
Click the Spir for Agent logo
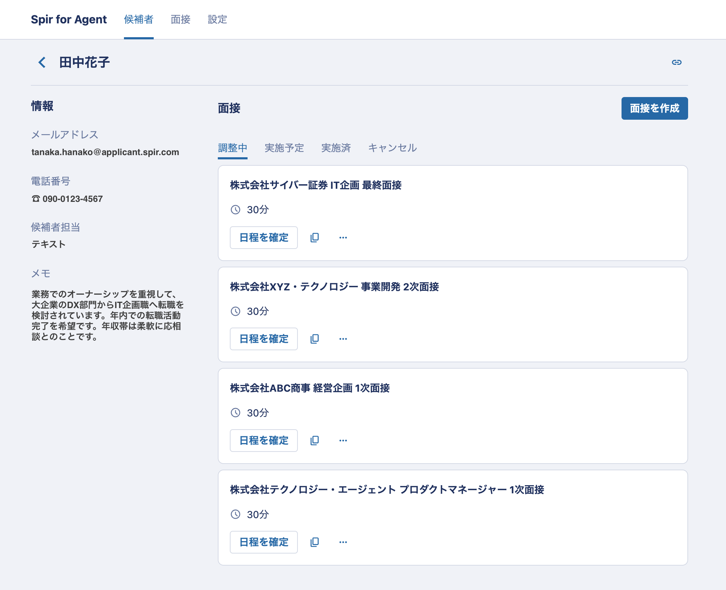69,19
